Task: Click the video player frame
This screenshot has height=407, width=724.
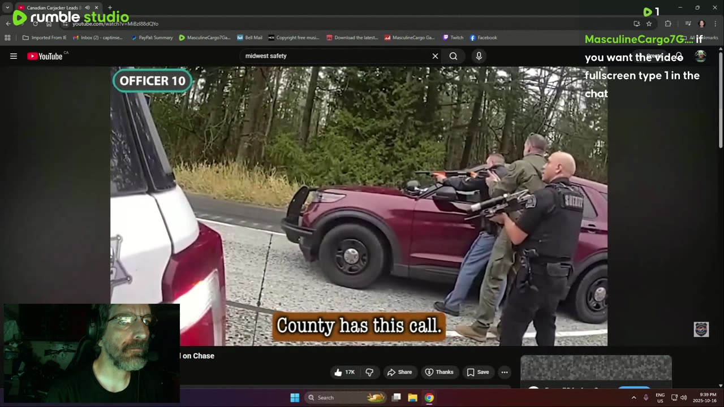Action: pyautogui.click(x=359, y=206)
